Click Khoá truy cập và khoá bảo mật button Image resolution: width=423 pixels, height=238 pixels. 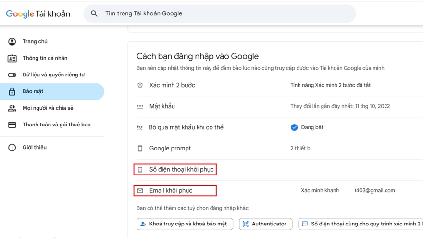(185, 224)
